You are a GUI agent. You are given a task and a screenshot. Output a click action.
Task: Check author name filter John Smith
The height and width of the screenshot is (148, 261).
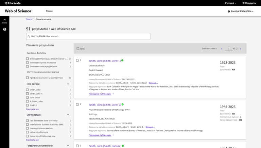coord(27,97)
